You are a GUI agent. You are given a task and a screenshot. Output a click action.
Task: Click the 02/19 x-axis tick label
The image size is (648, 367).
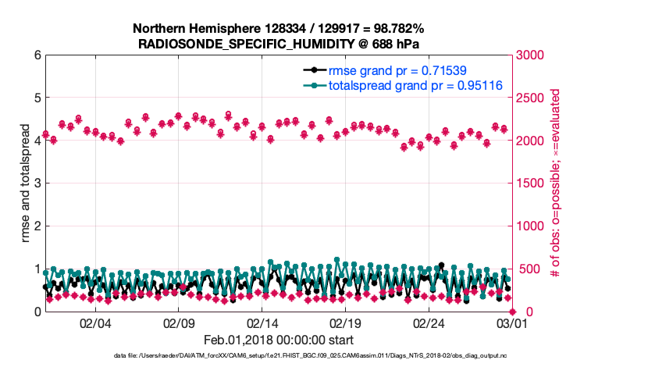[345, 323]
